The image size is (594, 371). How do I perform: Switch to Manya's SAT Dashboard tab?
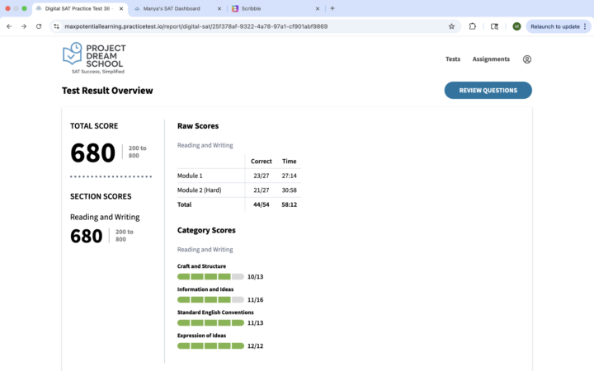[173, 8]
